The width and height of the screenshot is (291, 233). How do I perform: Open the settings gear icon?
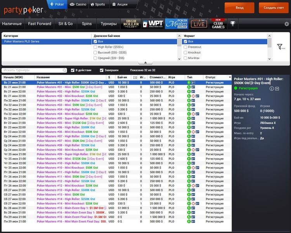287,24
